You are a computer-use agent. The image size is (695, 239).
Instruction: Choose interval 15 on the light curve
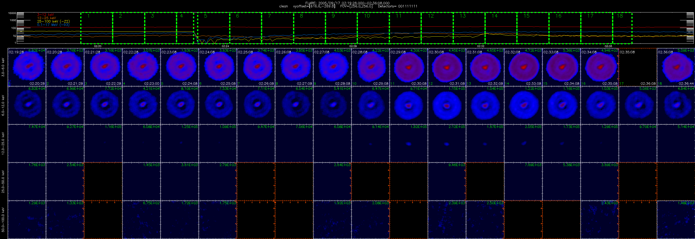tap(533, 28)
